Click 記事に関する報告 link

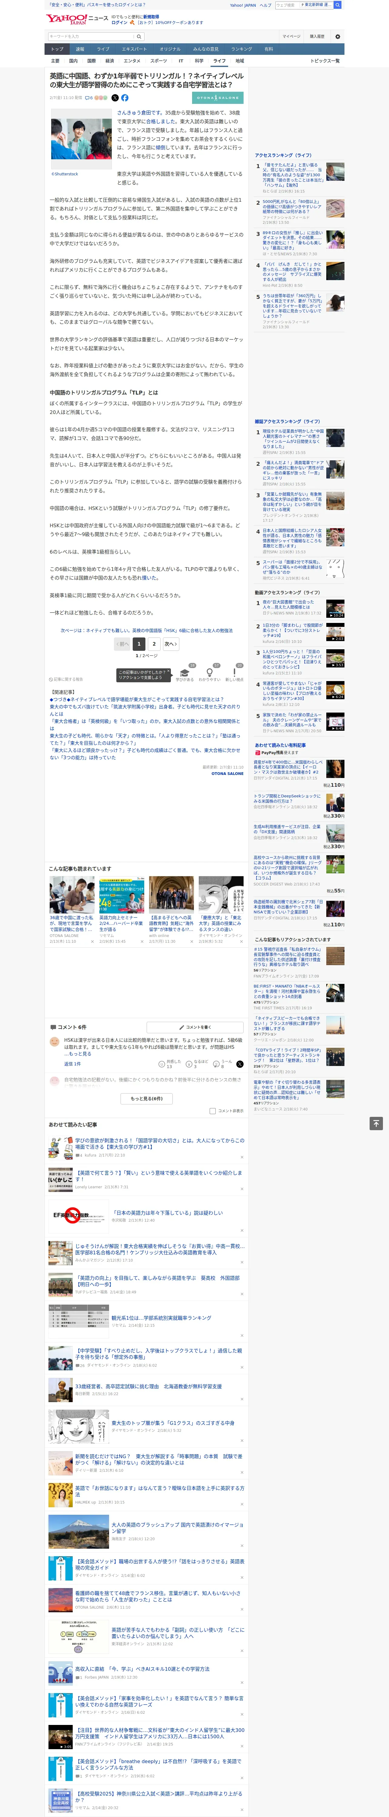[66, 679]
